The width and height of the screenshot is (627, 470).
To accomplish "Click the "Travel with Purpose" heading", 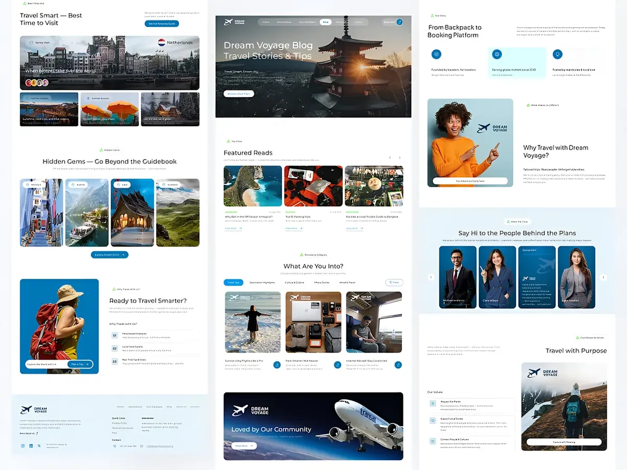I will (576, 351).
